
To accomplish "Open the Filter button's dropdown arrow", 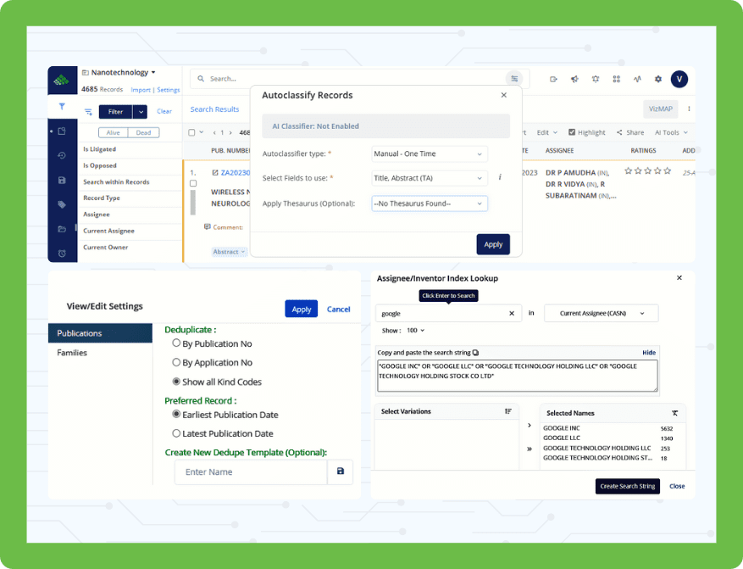I will pos(141,112).
